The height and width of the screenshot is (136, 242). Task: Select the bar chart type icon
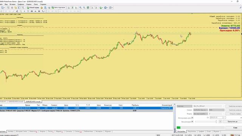click(69, 8)
